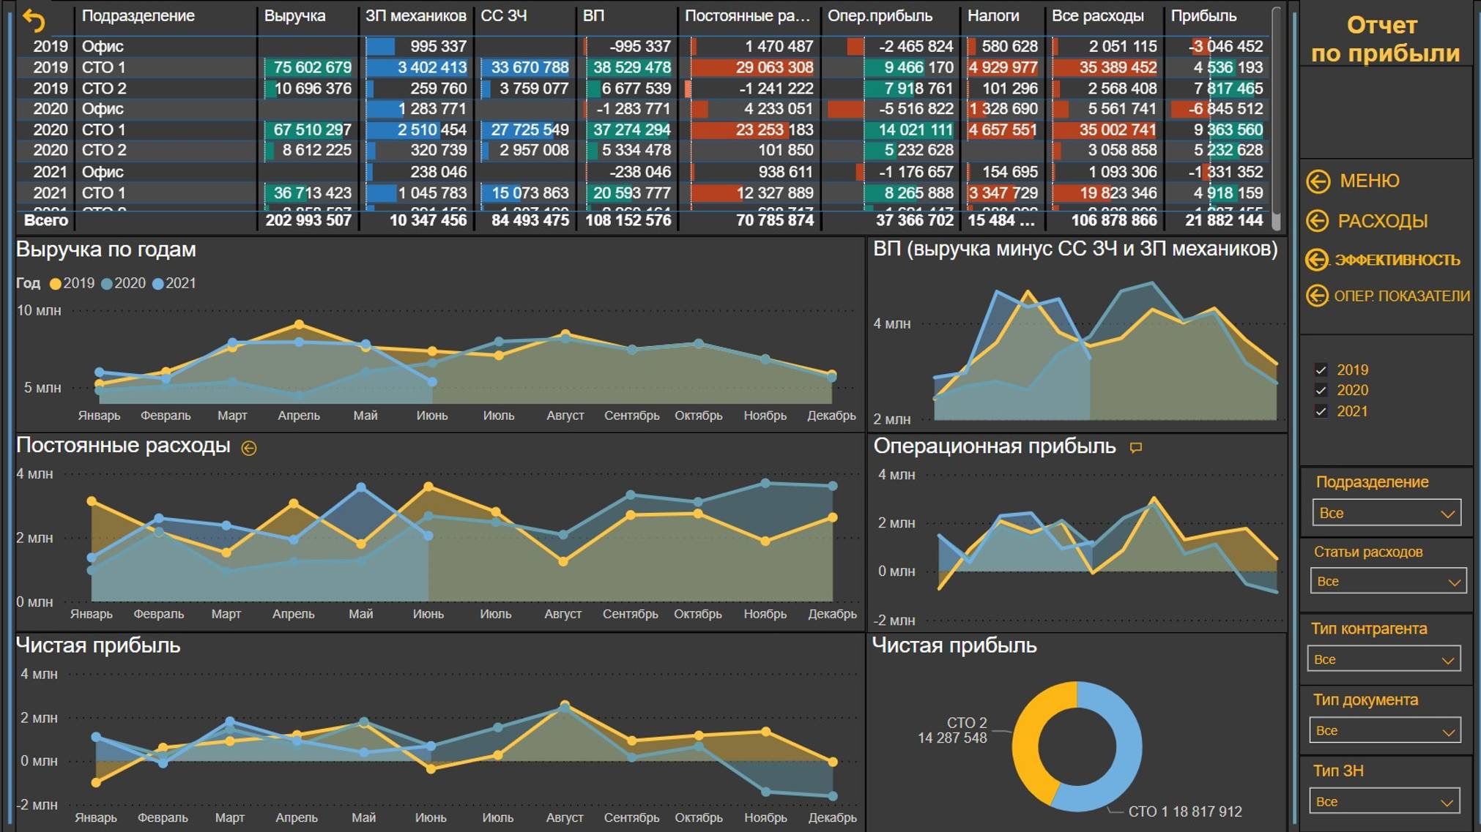The width and height of the screenshot is (1481, 832).
Task: Click the yellow 2019 legend swatch
Action: pos(56,284)
